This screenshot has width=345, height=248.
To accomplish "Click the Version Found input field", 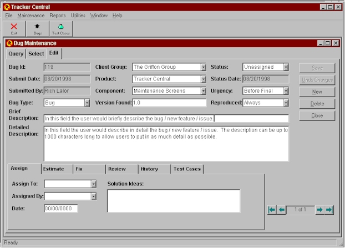I will [x=169, y=103].
